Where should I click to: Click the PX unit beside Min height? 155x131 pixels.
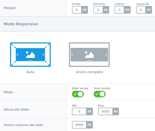(x=89, y=111)
